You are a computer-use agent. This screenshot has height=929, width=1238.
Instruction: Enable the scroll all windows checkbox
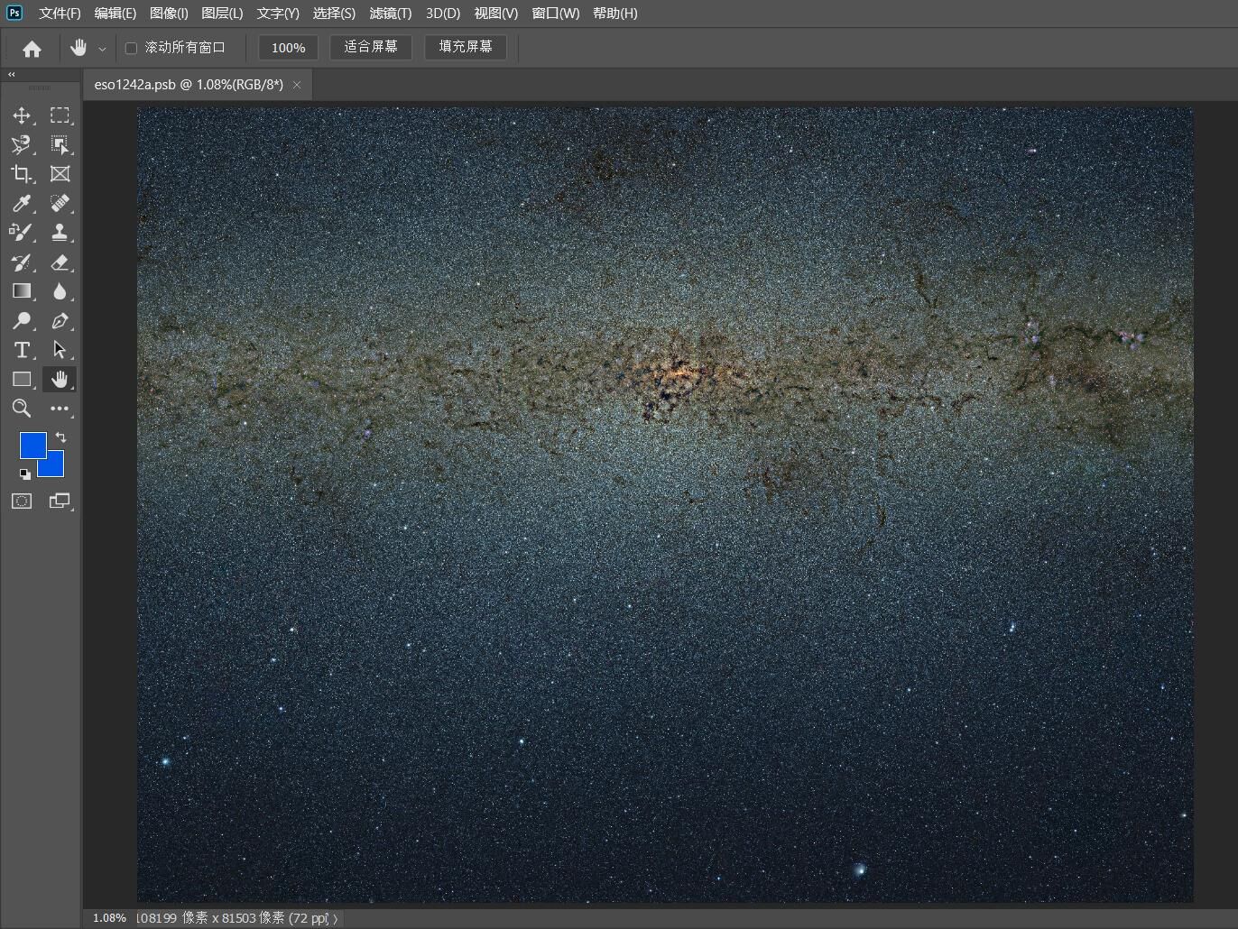click(131, 48)
